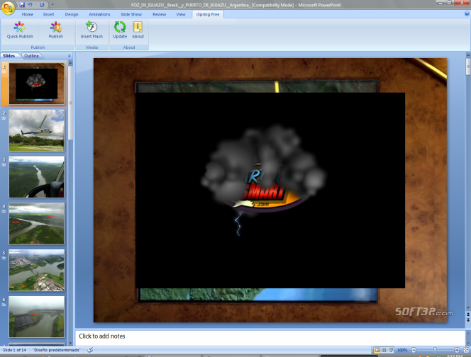Click slide panel scroll down arrow

click(x=70, y=344)
